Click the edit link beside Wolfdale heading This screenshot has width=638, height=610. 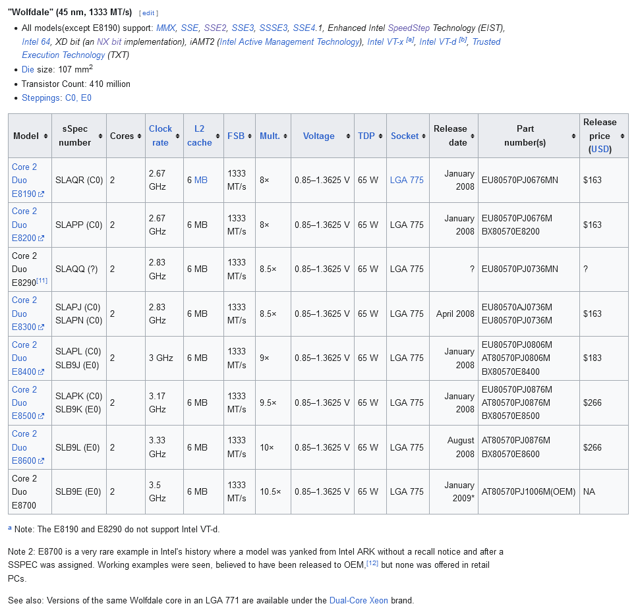point(148,13)
